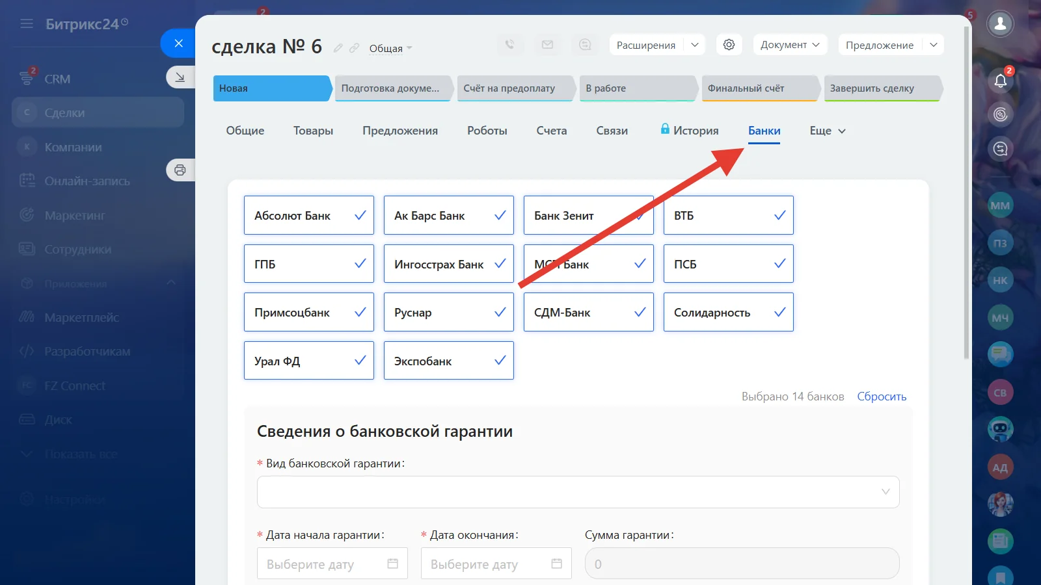Open the gear settings icon beside Расширения
1041x585 pixels.
(x=729, y=45)
